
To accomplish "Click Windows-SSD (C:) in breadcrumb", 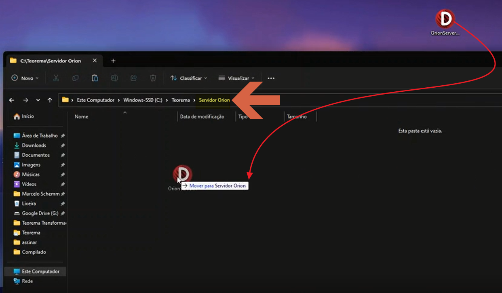I will [x=143, y=100].
